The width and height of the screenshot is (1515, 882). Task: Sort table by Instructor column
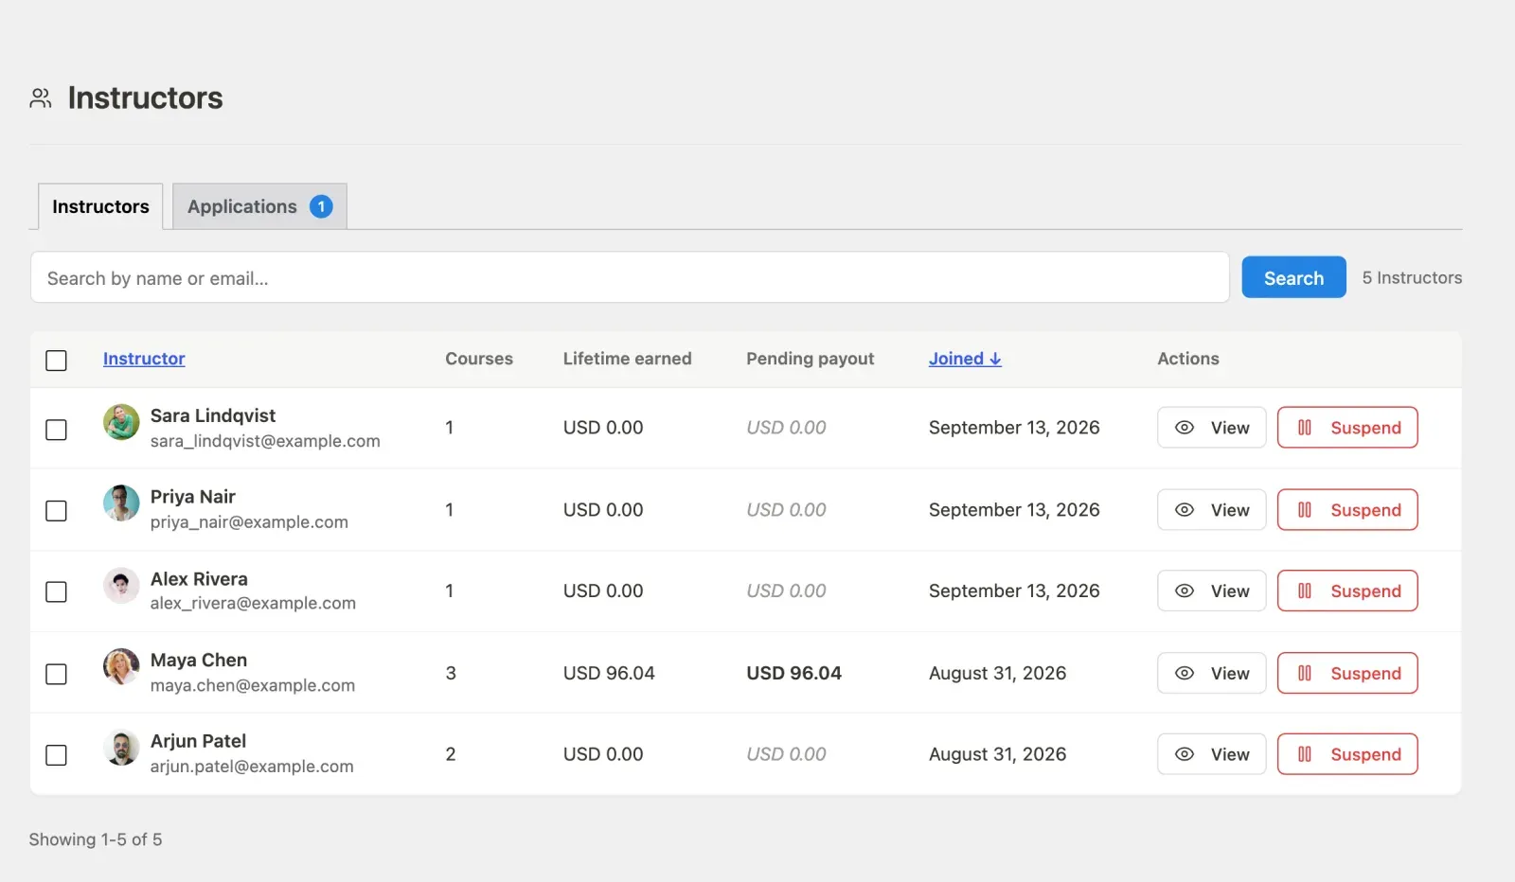[144, 359]
